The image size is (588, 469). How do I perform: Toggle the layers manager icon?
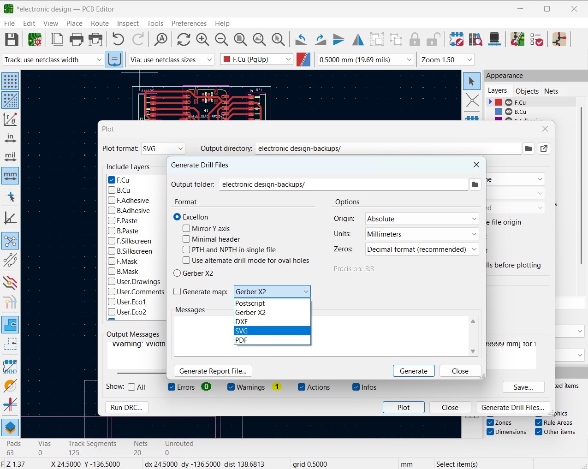[x=10, y=427]
